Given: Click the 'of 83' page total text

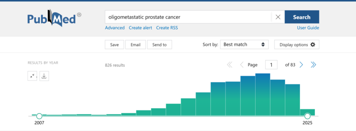Looking at the screenshot, I should [x=290, y=65].
